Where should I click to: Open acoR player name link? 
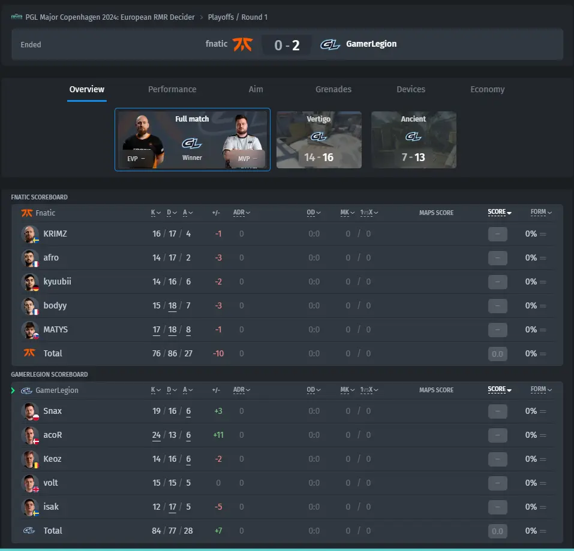pos(53,435)
